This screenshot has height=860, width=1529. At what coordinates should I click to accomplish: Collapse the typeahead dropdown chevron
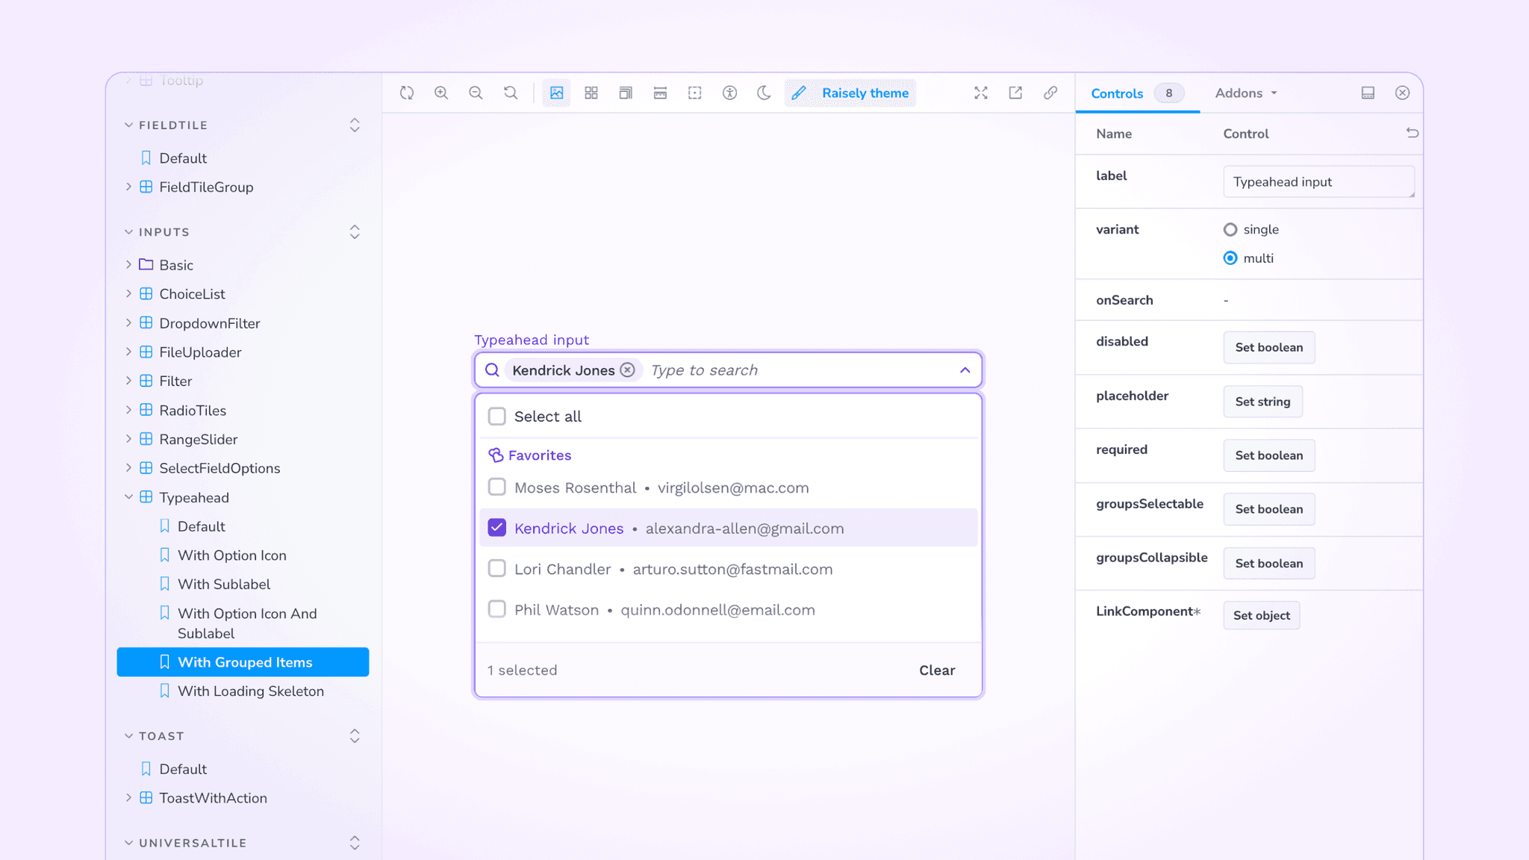pyautogui.click(x=965, y=370)
